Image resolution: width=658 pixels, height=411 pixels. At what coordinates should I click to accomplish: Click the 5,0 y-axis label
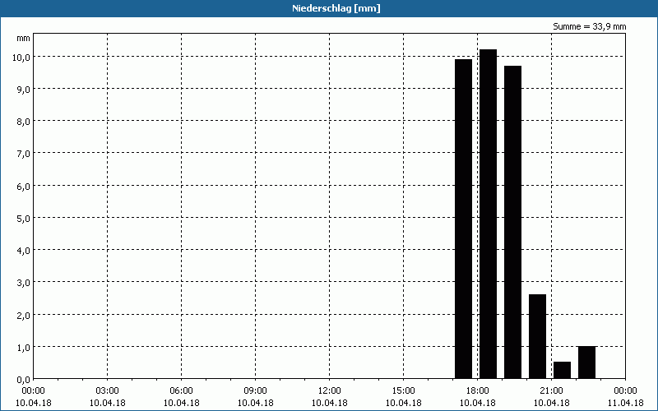pos(23,219)
